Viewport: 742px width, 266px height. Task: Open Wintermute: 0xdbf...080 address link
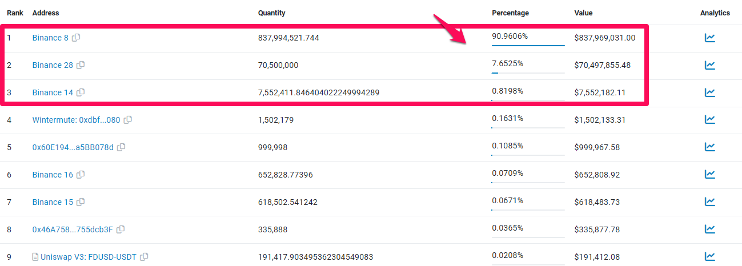[77, 120]
